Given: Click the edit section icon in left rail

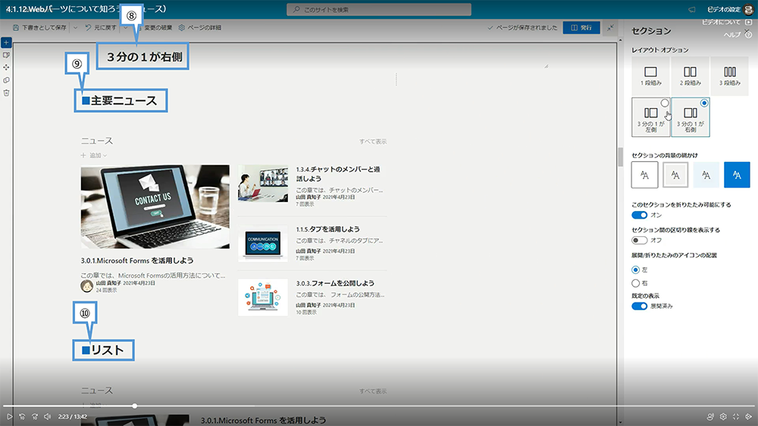Looking at the screenshot, I should [x=6, y=55].
